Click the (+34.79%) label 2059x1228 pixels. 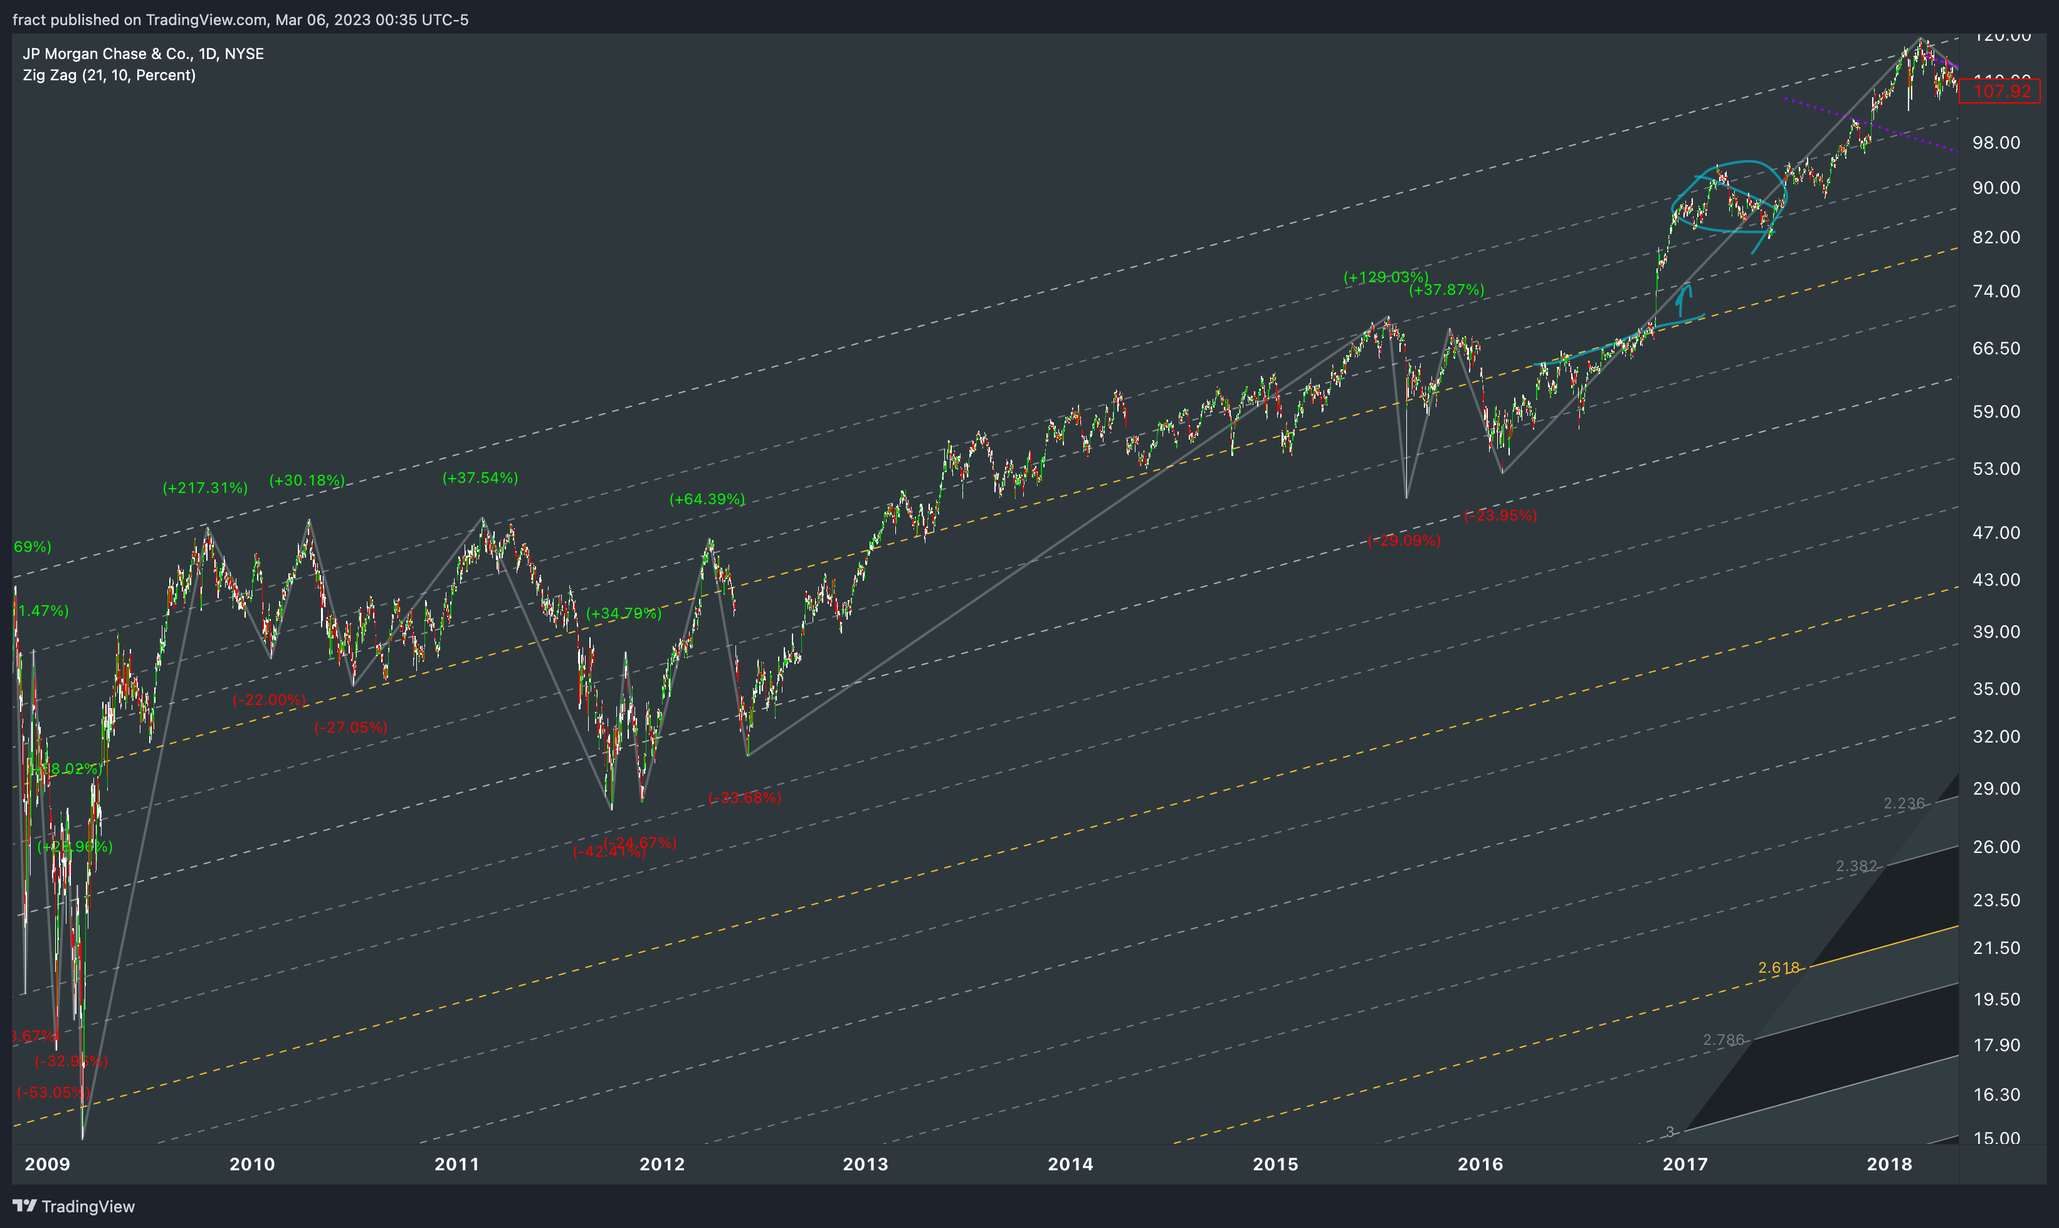coord(624,614)
